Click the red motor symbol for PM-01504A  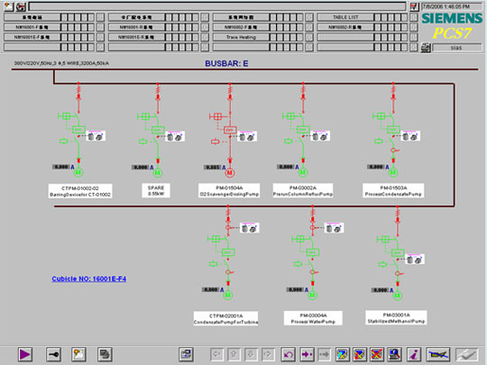230,172
